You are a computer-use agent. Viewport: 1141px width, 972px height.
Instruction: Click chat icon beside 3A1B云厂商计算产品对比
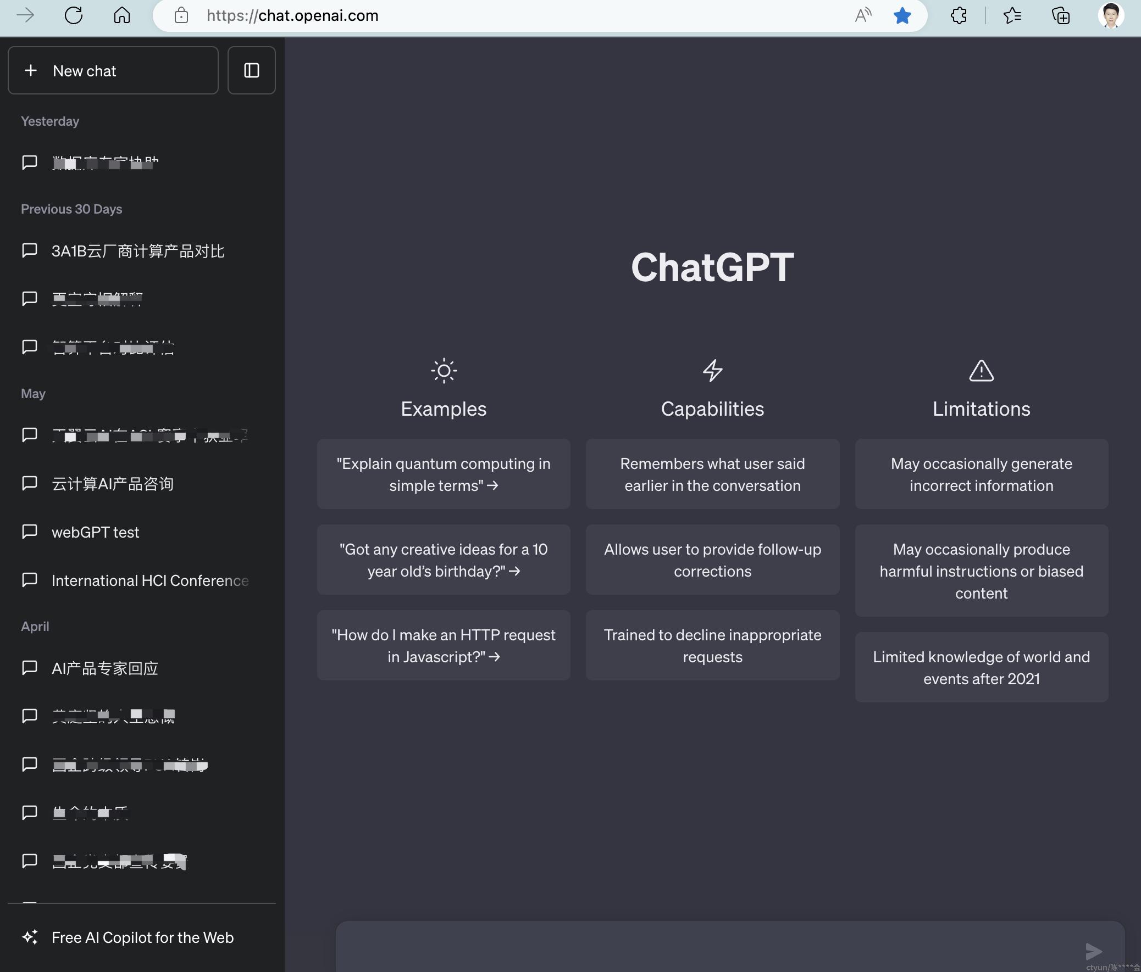click(29, 250)
